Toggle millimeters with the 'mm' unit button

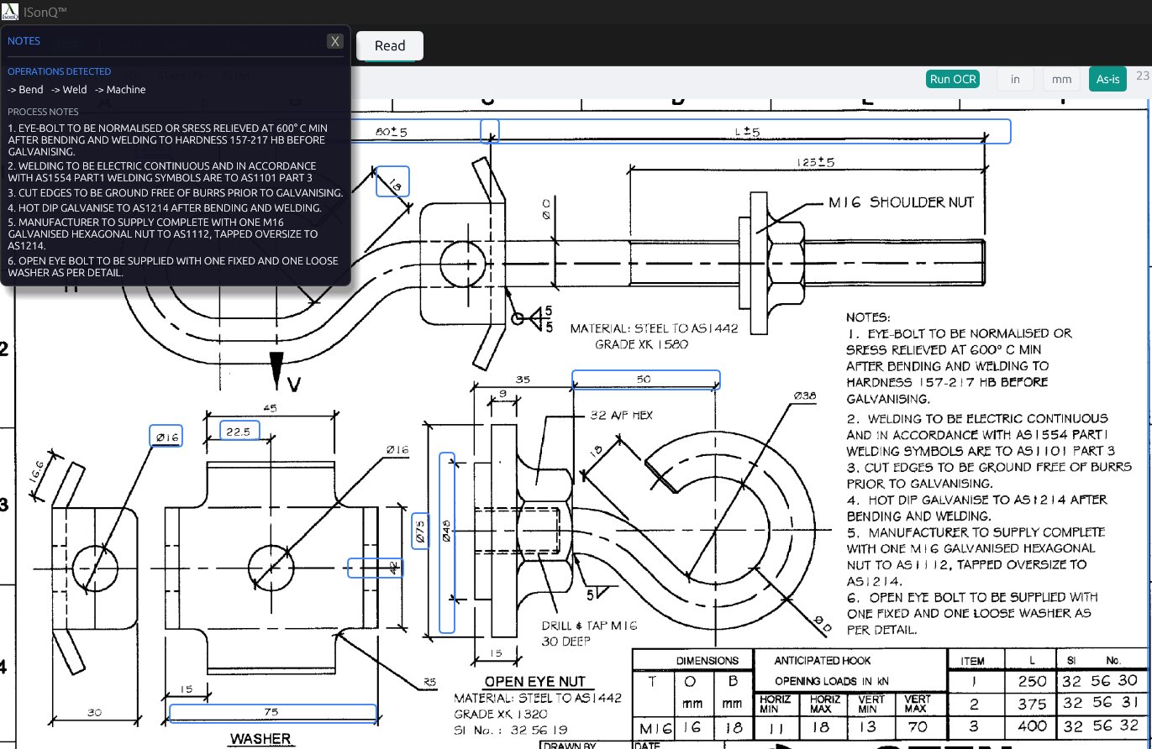[1060, 79]
